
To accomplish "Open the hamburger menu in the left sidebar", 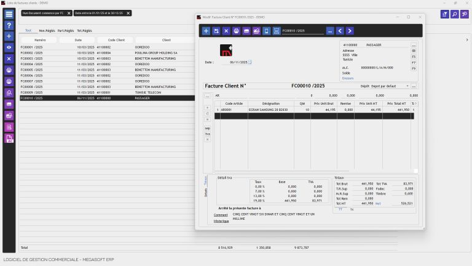I will pos(9,14).
